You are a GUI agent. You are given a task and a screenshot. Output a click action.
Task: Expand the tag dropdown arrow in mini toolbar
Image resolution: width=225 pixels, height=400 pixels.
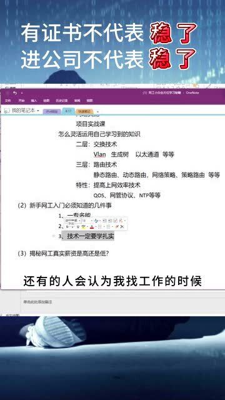(125, 221)
